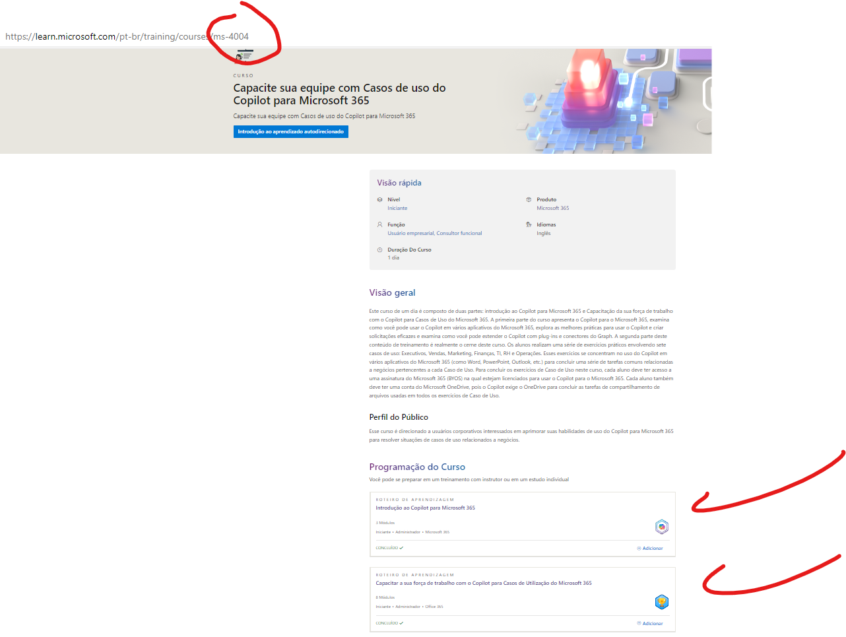This screenshot has width=846, height=637.
Task: Click the Visão geral heading
Action: tap(392, 292)
